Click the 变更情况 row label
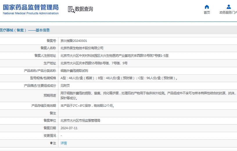The width and height of the screenshot is (237, 151). pos(50,136)
